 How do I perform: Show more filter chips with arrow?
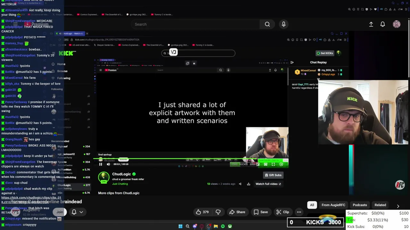point(398,206)
